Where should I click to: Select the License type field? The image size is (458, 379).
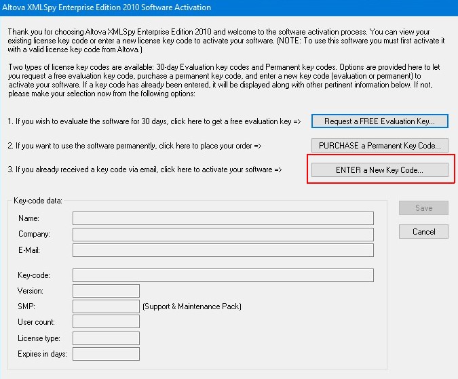(106, 338)
